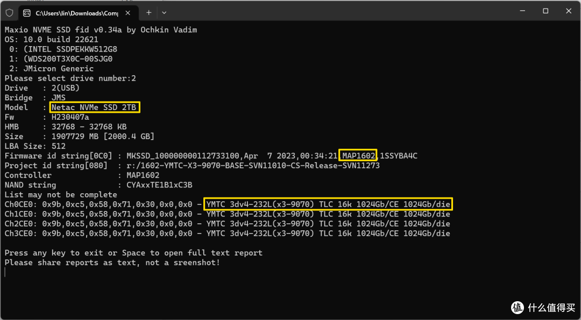Click the 'LBA Size: 512' line

click(35, 146)
